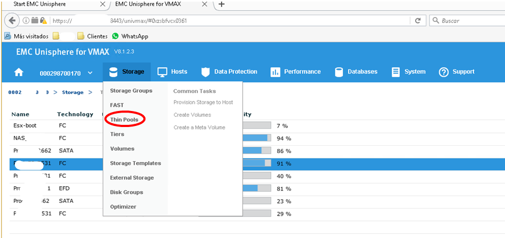
Task: Click Provision Storage to Host task
Action: (203, 102)
